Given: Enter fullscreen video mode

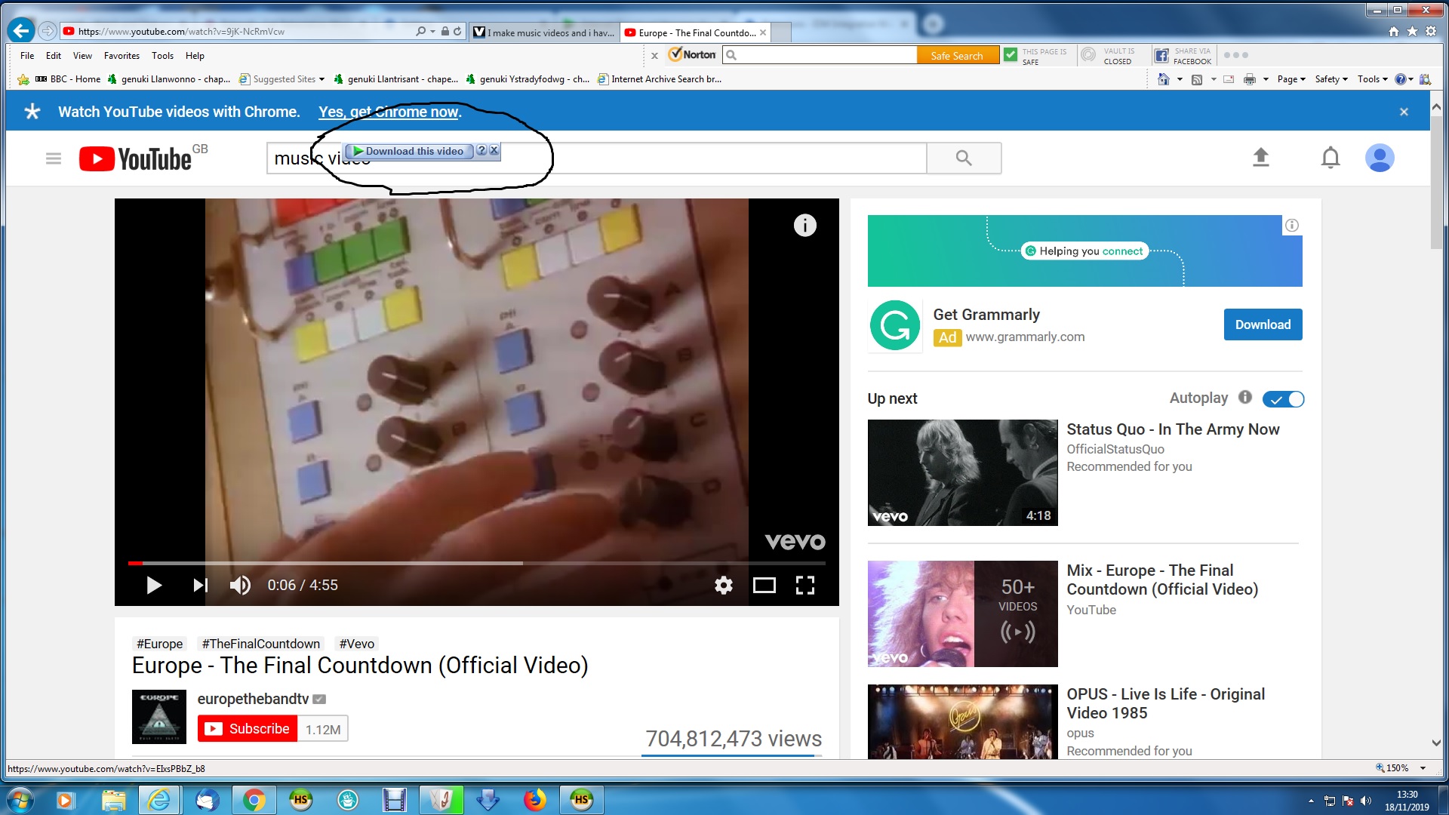Looking at the screenshot, I should tap(804, 586).
